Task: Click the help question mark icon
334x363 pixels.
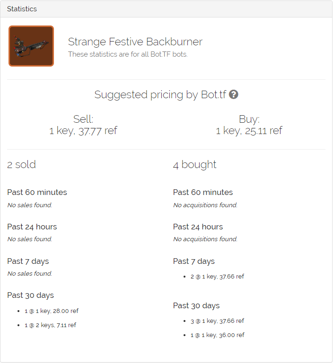Action: tap(234, 94)
